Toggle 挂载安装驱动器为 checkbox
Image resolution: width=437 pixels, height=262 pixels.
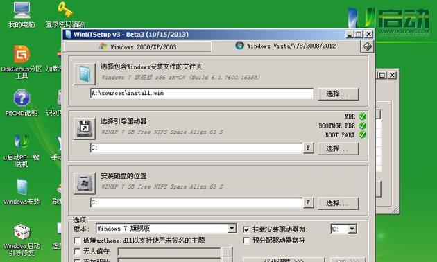[x=246, y=229]
